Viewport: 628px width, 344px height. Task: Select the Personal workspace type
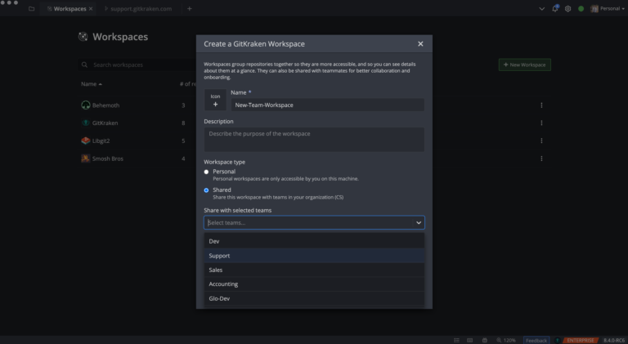(207, 172)
